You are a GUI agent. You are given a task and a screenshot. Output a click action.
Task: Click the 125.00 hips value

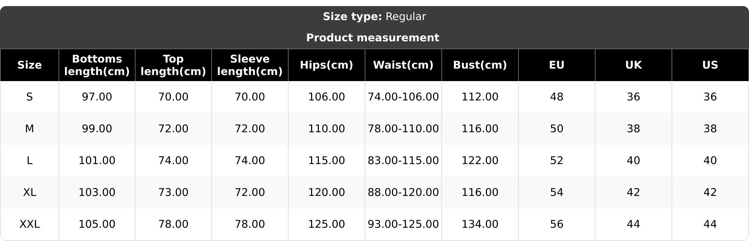[327, 224]
